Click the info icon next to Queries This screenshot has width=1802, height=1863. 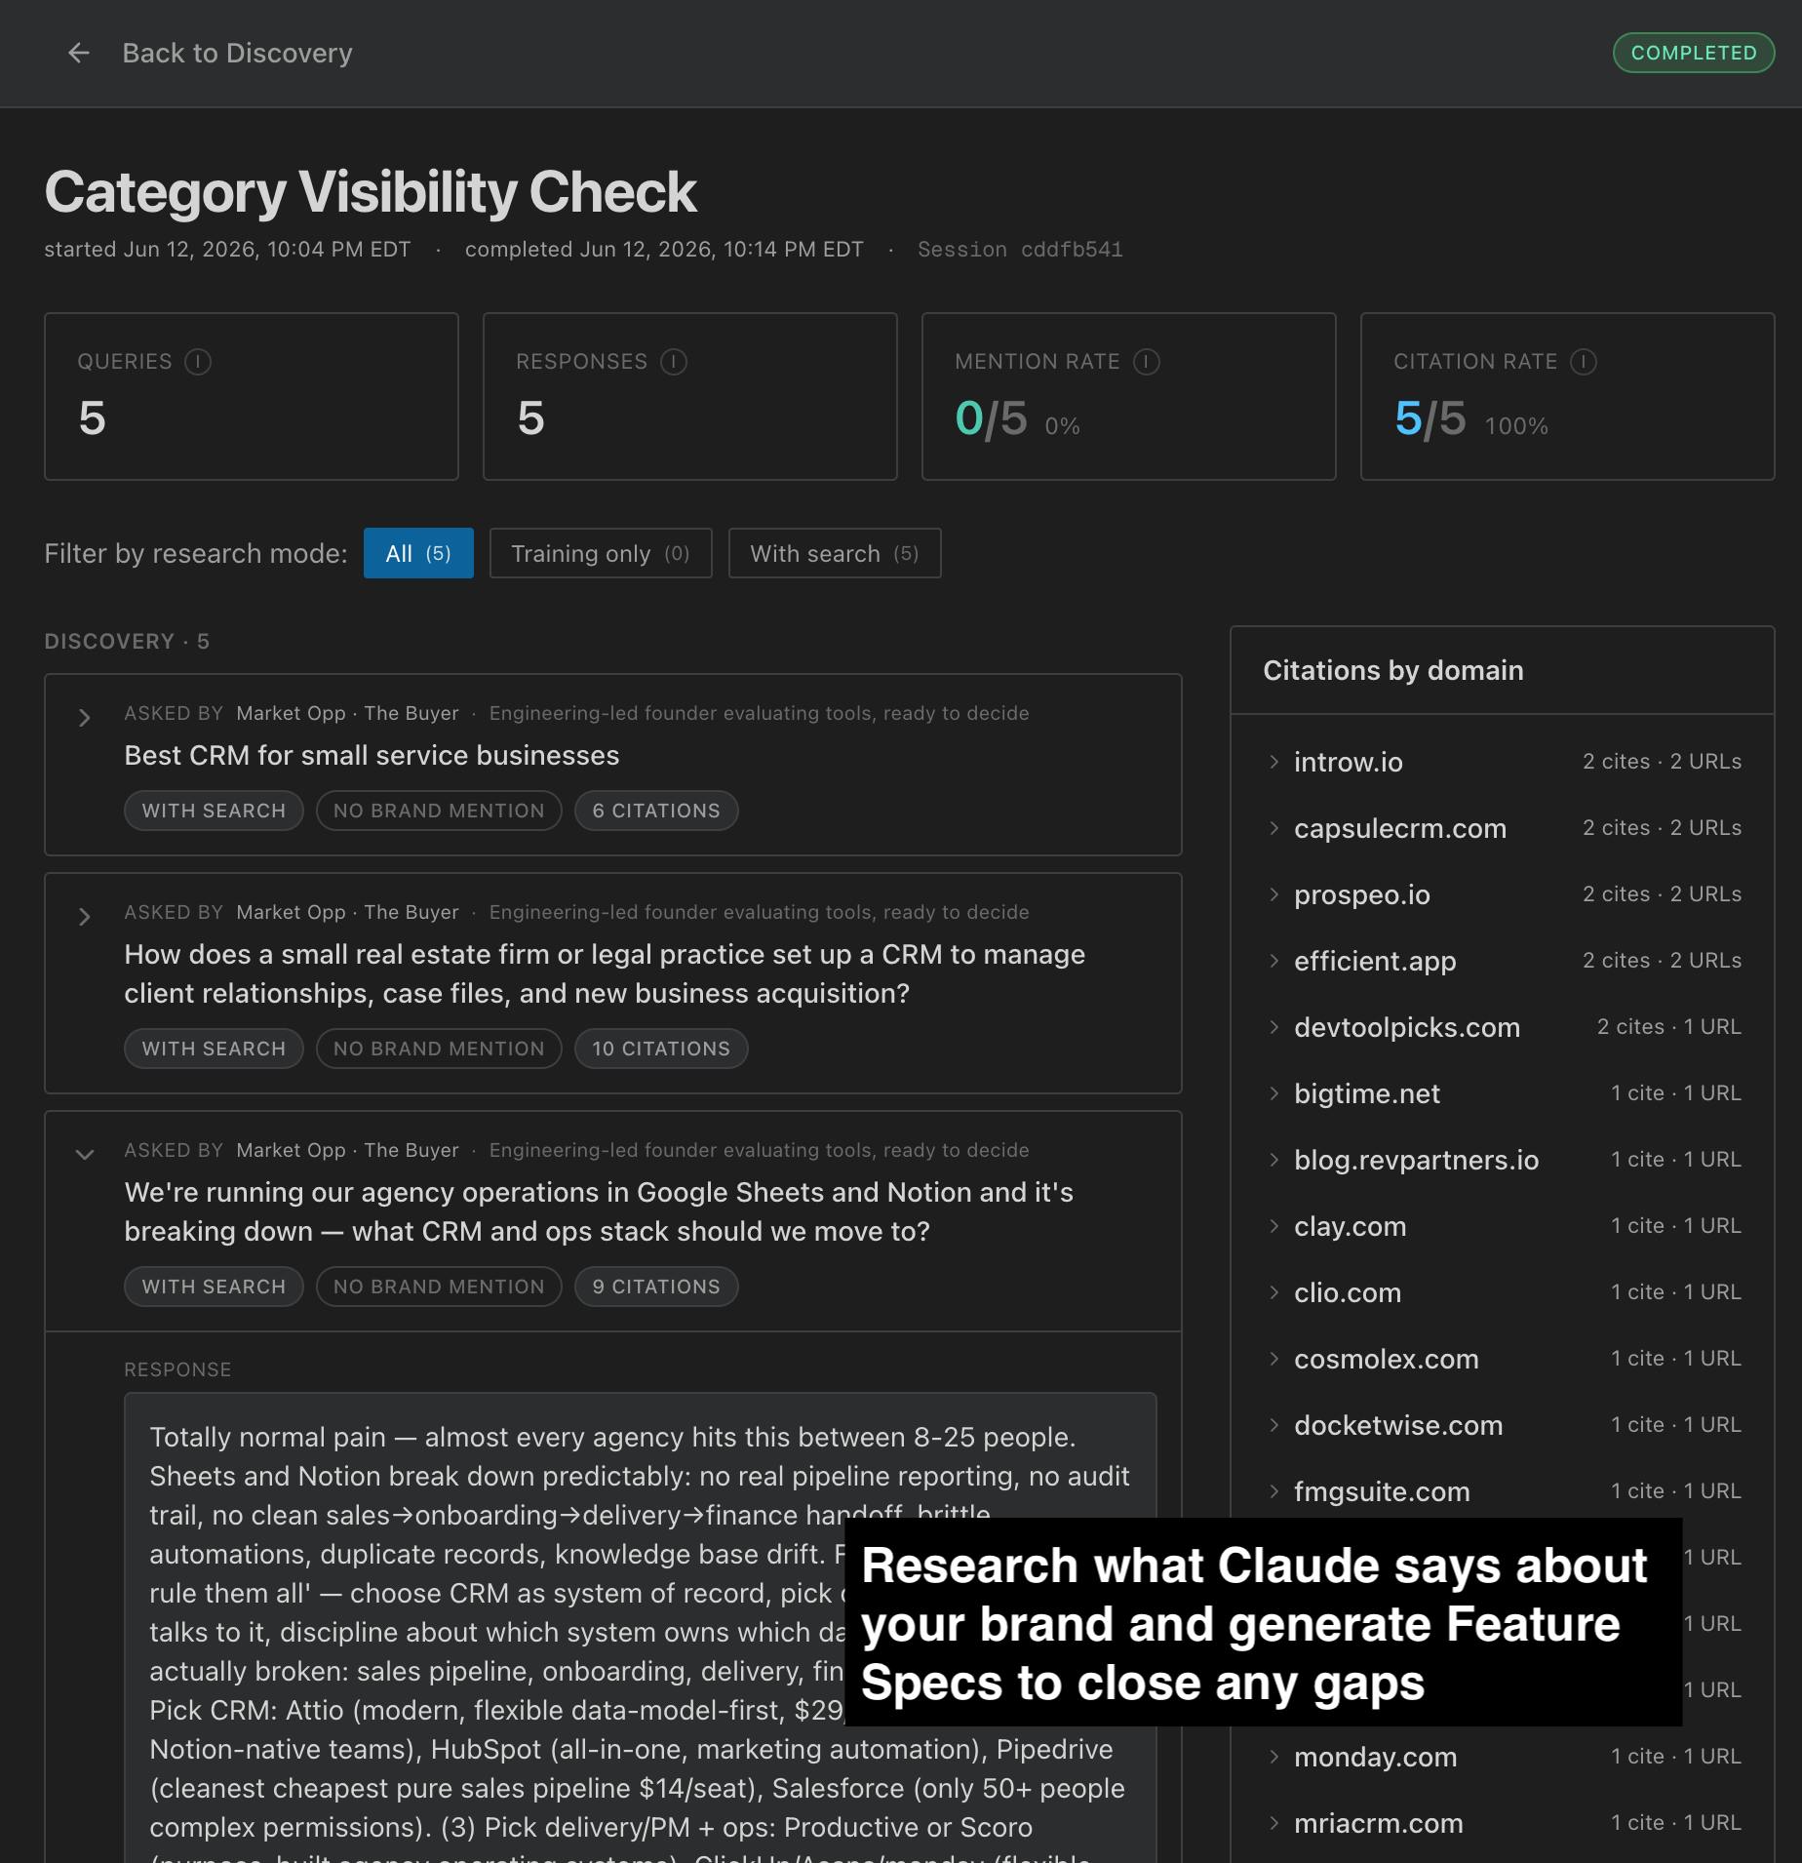point(198,362)
